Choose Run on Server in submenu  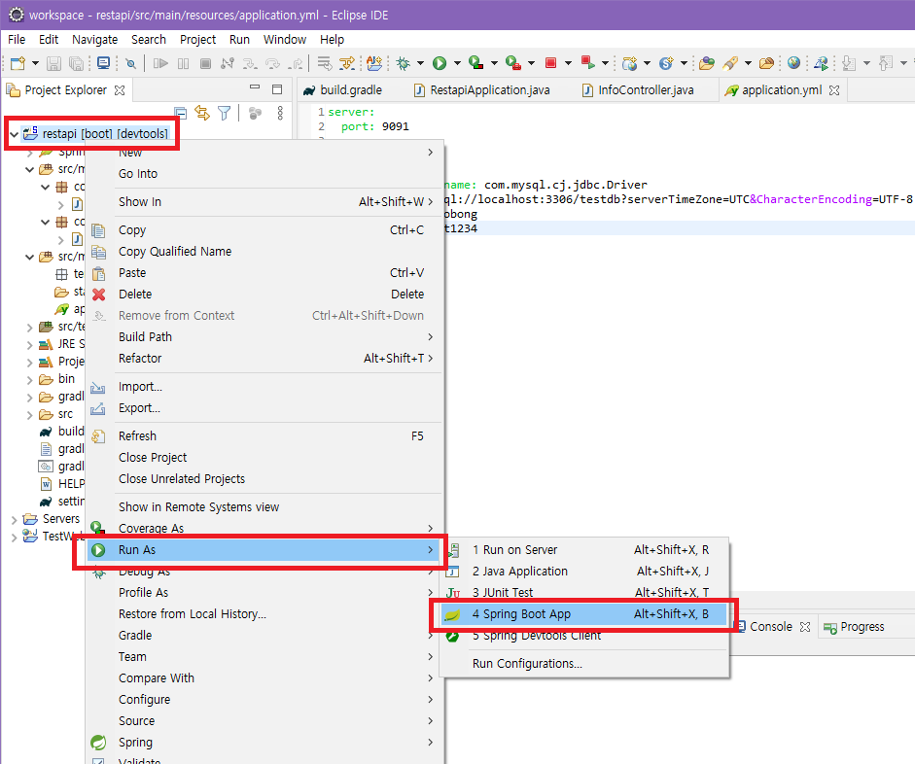tap(583, 550)
